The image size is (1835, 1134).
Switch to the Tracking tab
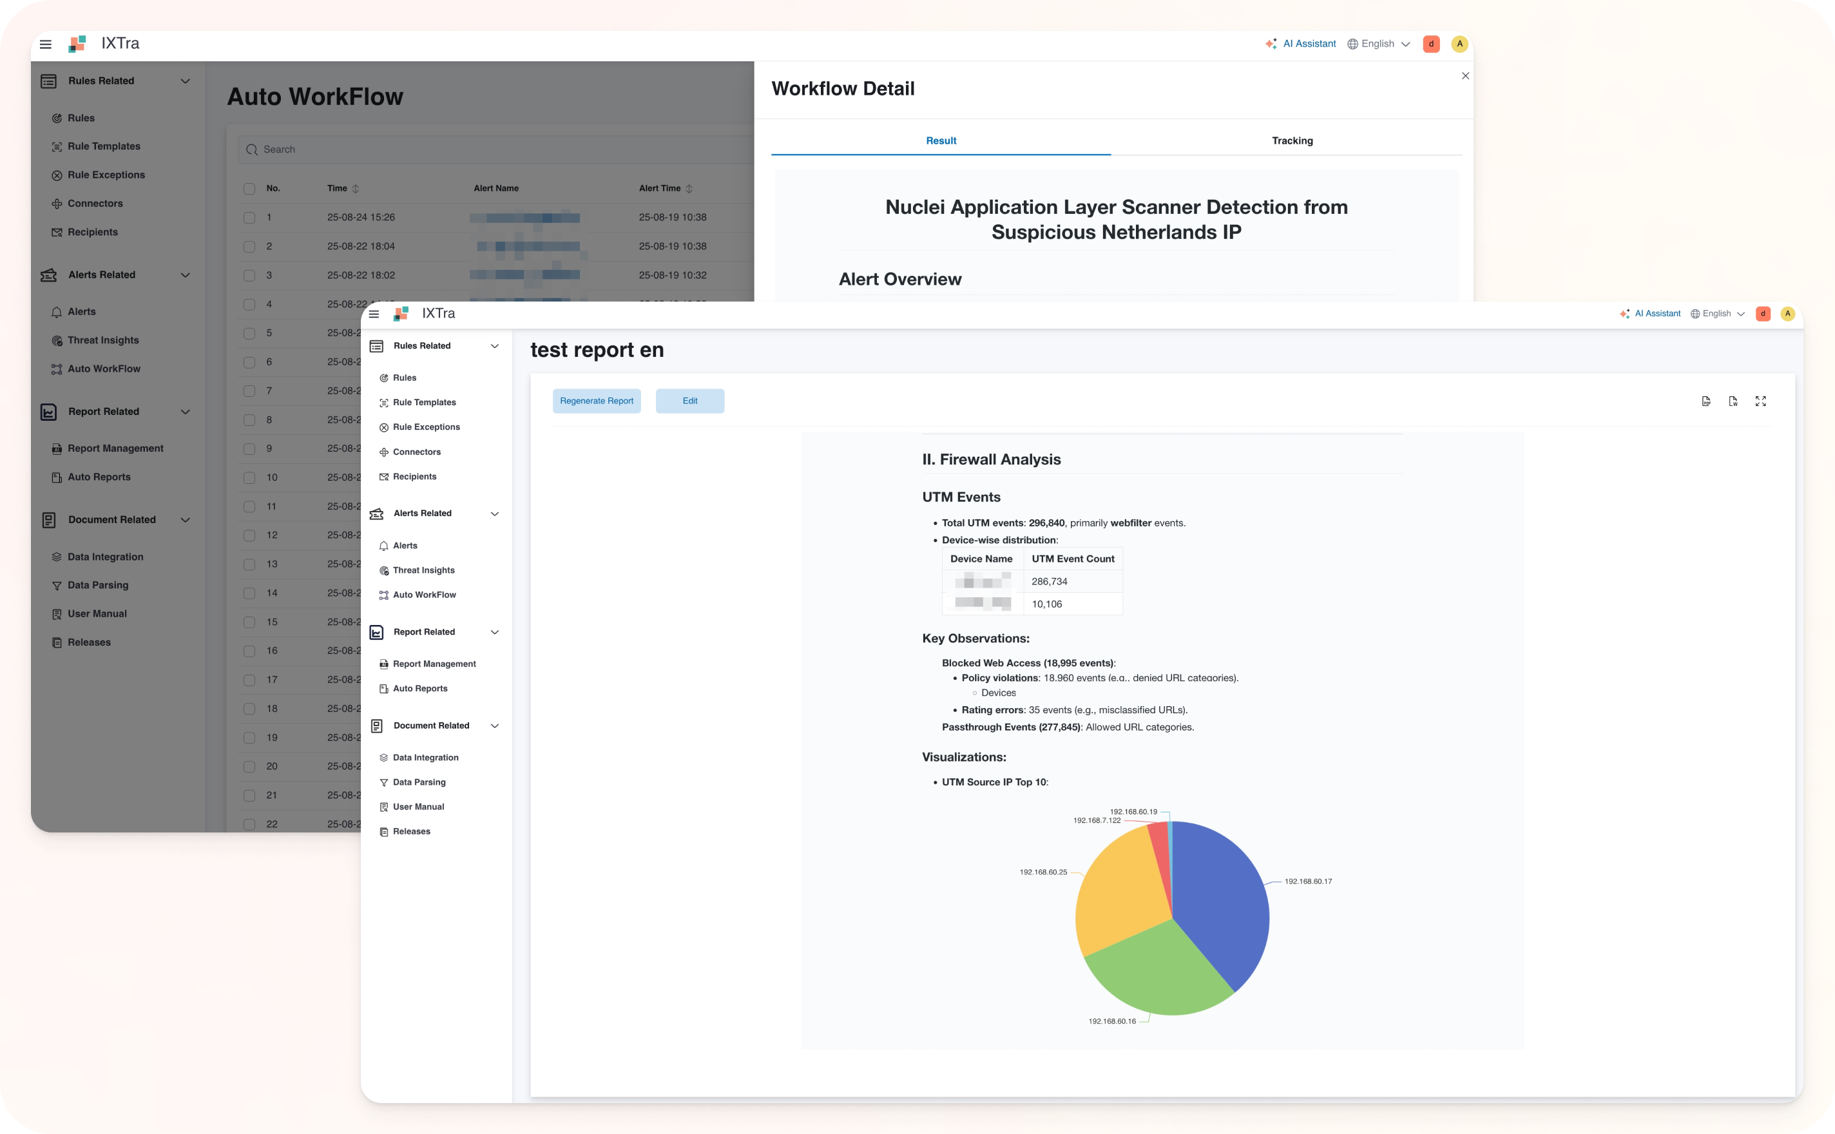tap(1291, 141)
